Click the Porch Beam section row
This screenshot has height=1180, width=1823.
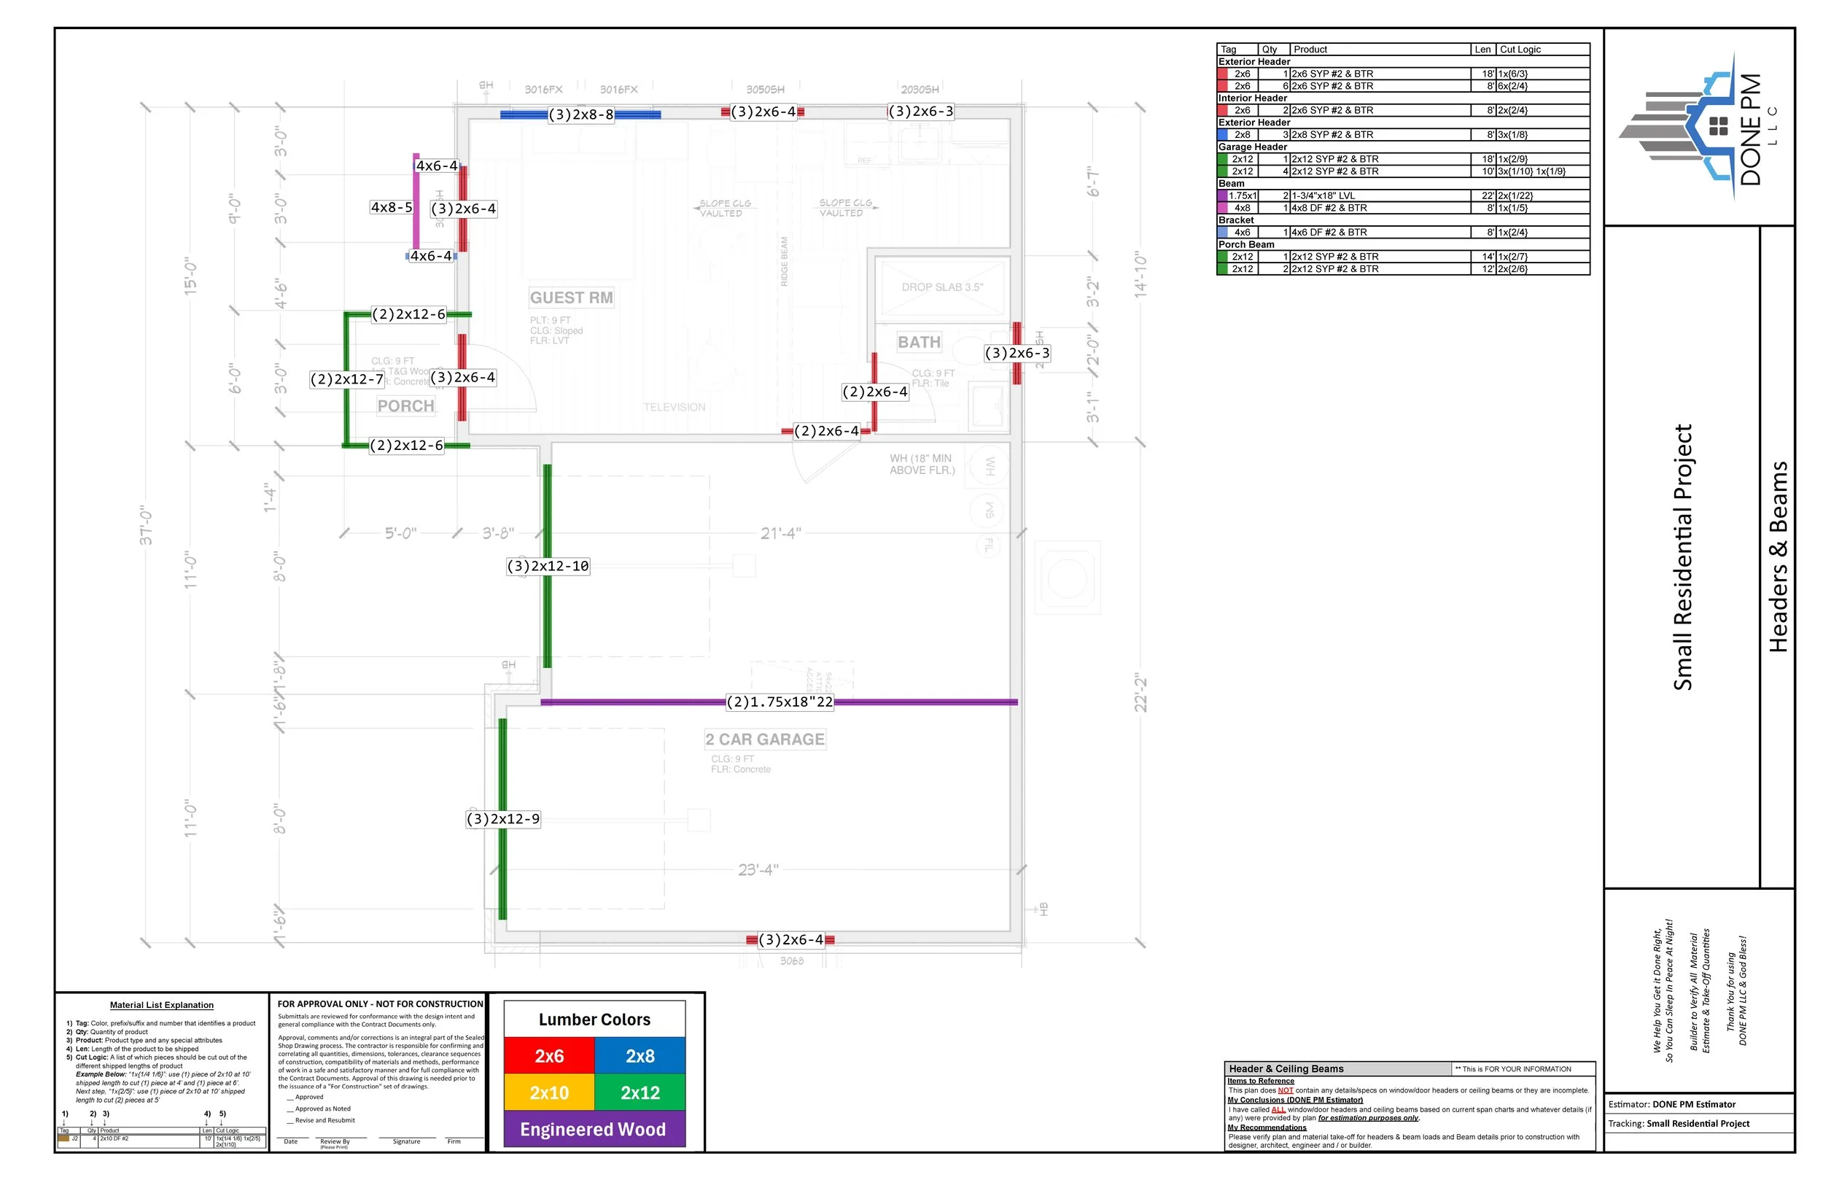(x=1403, y=244)
